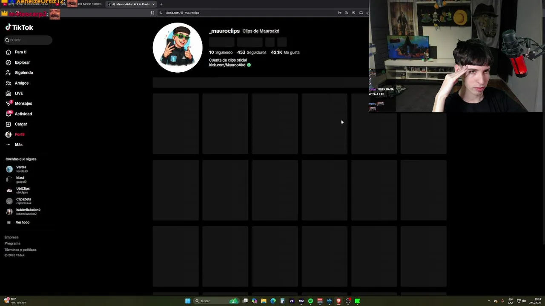
Task: Expand the Más options menu
Action: click(14, 144)
